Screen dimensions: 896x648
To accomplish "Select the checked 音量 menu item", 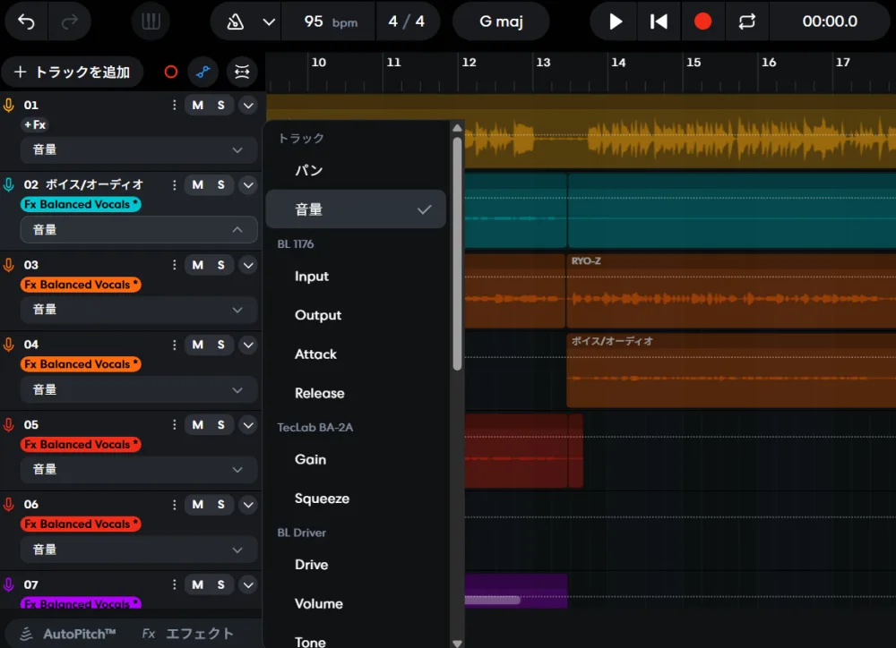I will pyautogui.click(x=356, y=209).
